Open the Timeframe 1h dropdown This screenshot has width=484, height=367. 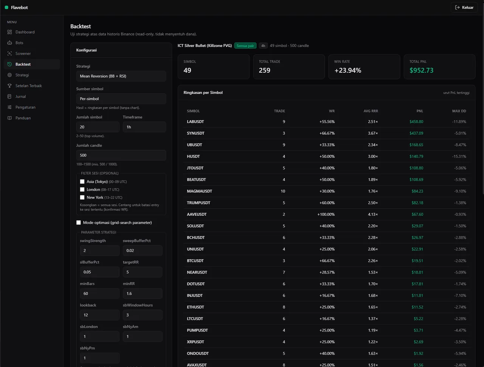coord(144,127)
